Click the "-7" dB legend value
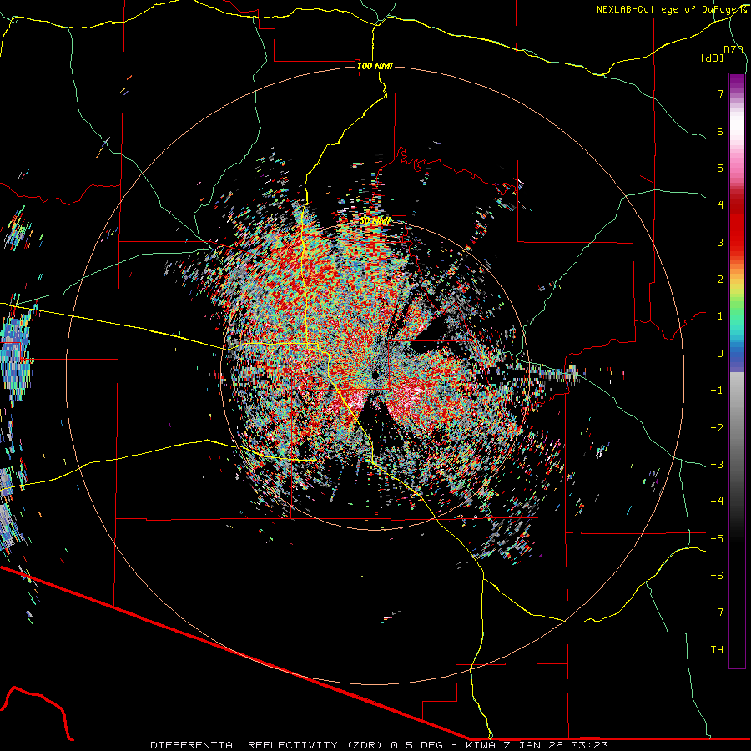The image size is (751, 751). tap(717, 612)
